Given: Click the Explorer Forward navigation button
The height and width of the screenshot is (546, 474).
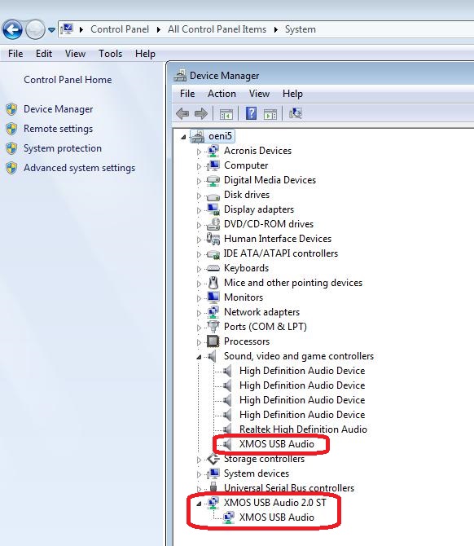Looking at the screenshot, I should pyautogui.click(x=35, y=29).
